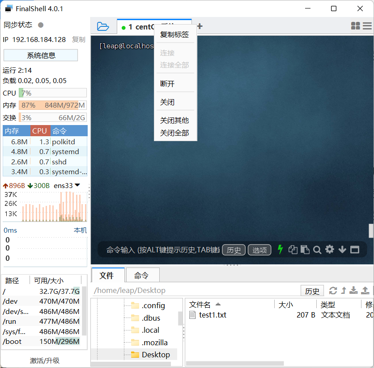The width and height of the screenshot is (374, 368).
Task: Add a new tab with plus icon
Action: coord(200,26)
